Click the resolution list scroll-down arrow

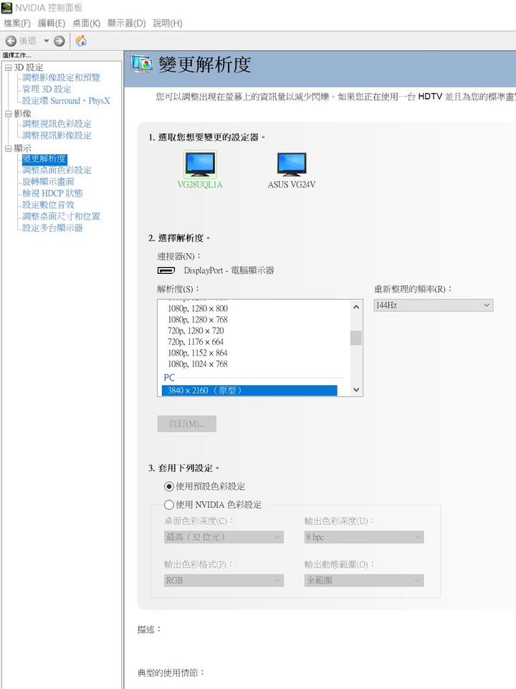point(356,389)
